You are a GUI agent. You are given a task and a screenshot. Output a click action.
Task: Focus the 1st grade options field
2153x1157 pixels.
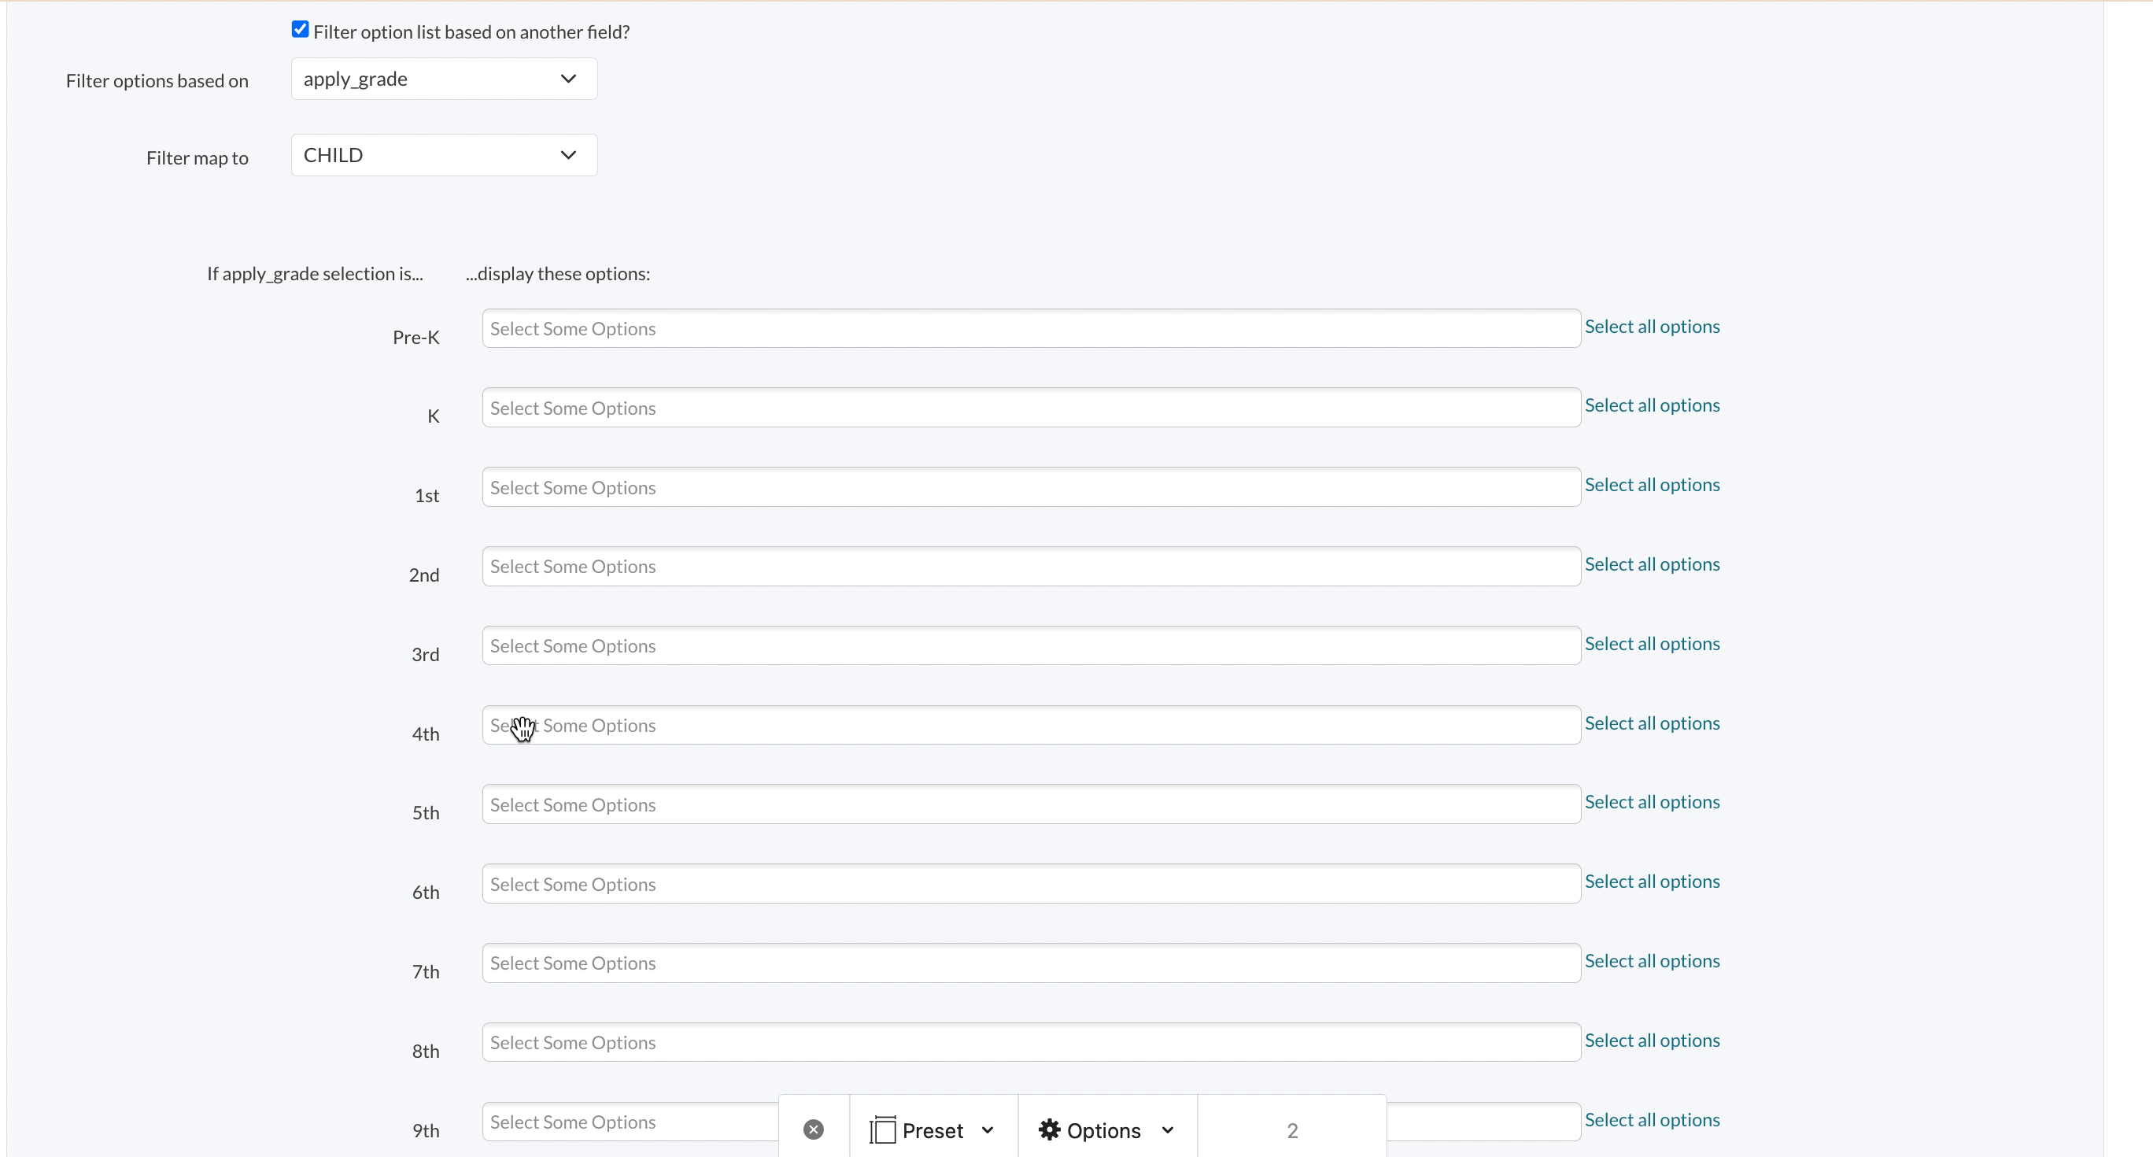pyautogui.click(x=1031, y=487)
